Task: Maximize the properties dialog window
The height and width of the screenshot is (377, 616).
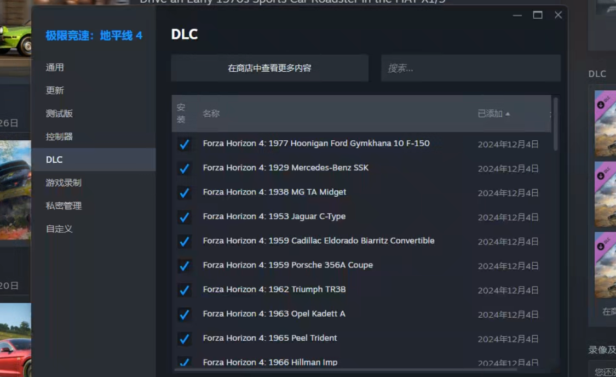Action: tap(538, 15)
